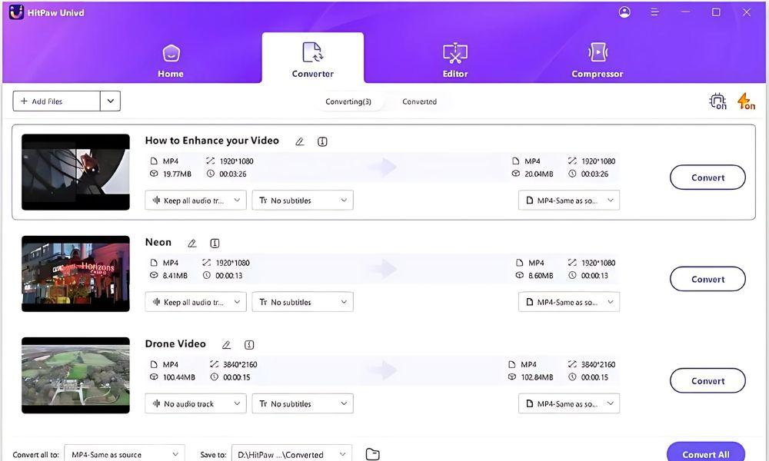Select the Drone Video thumbnail
This screenshot has height=461, width=769.
[x=75, y=375]
